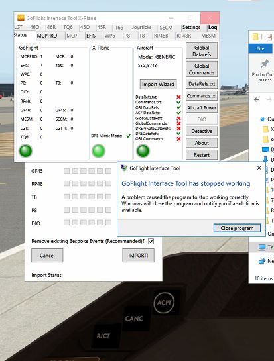Open the DataRefs.txt file button
274x361 pixels.
coord(202,84)
